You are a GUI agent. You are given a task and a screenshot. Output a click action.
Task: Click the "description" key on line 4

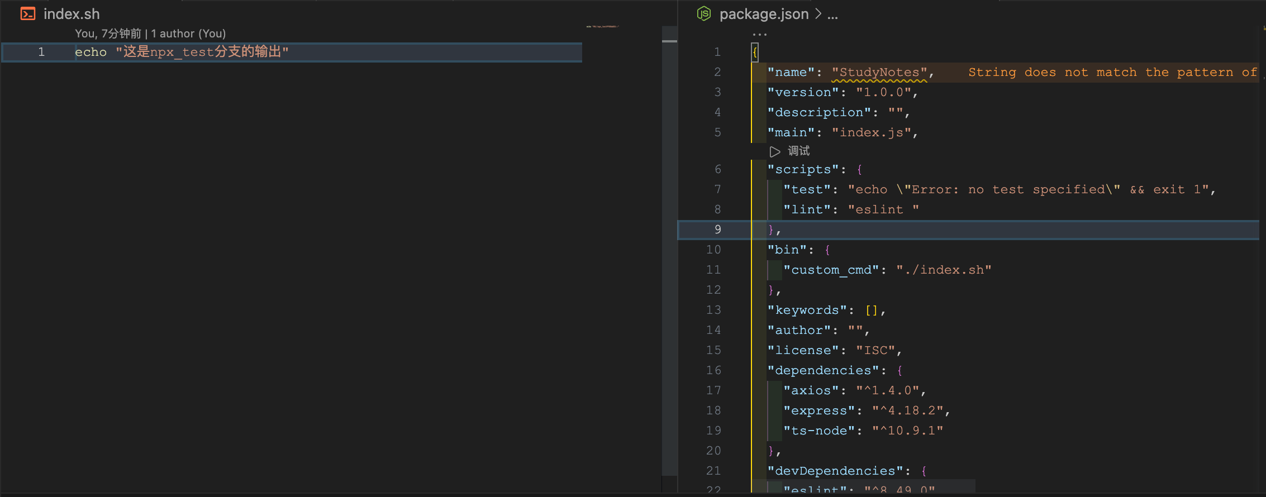tap(819, 112)
